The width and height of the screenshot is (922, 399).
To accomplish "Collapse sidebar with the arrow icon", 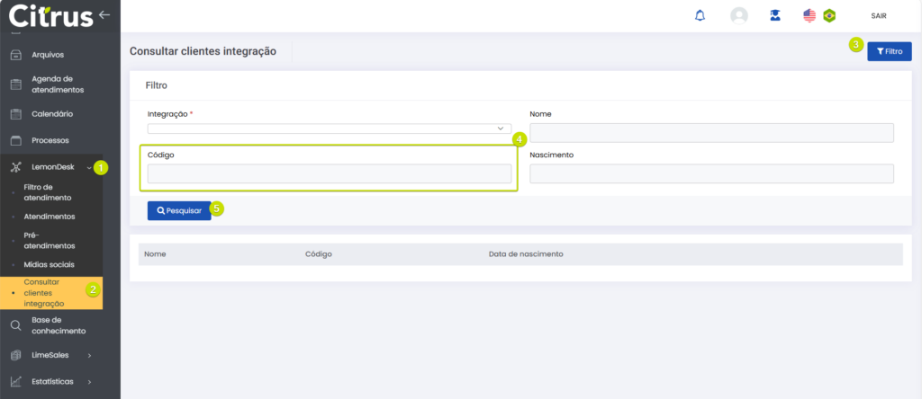I will [x=104, y=14].
